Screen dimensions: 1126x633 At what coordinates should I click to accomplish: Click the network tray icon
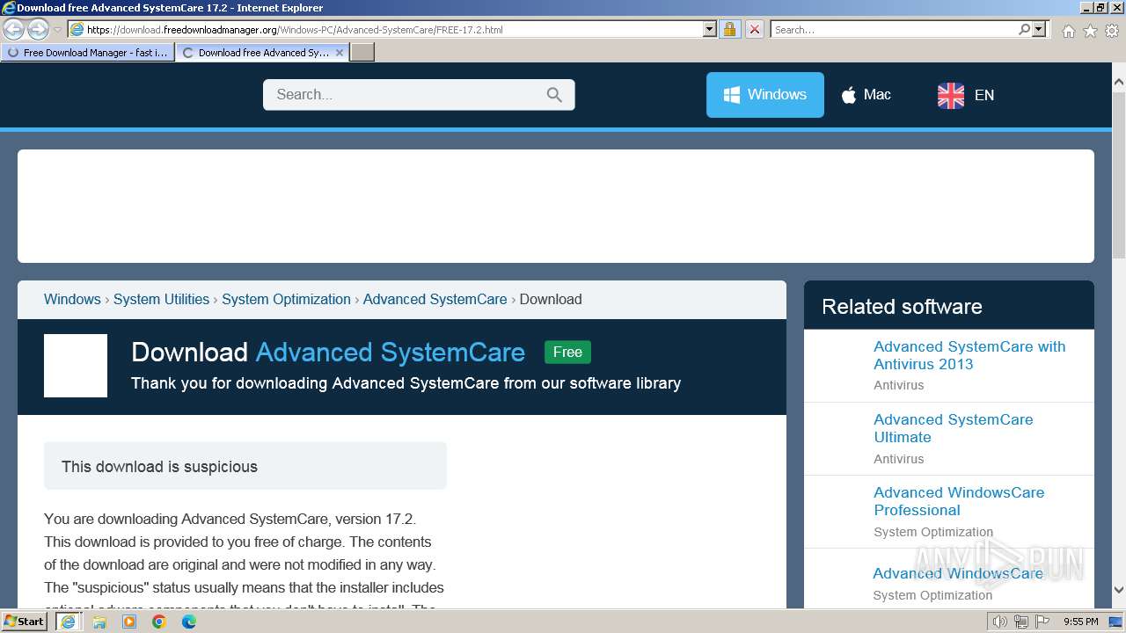(1020, 622)
